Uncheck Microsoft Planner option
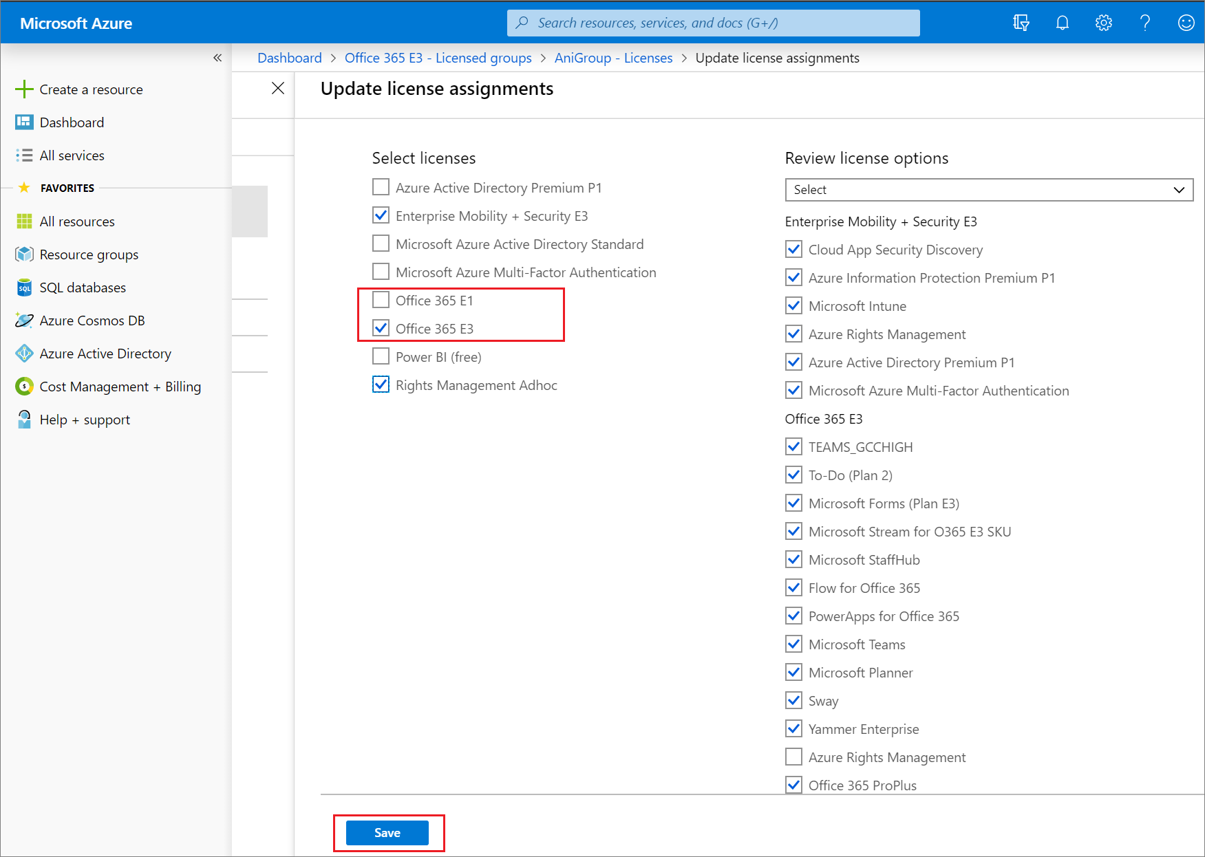The width and height of the screenshot is (1205, 857). 793,672
